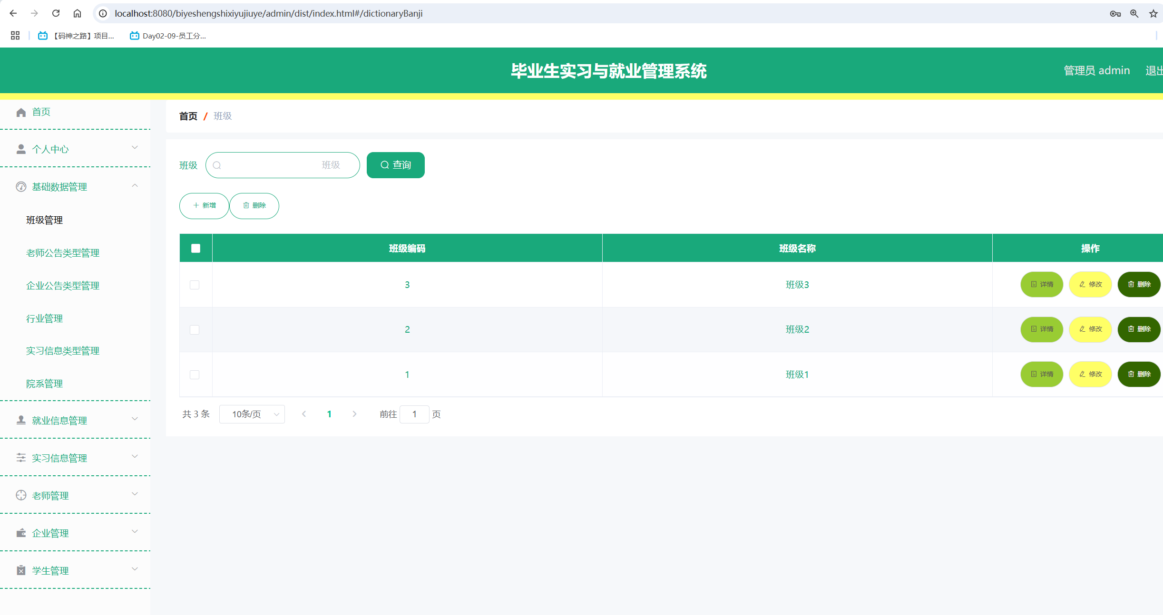
Task: Check the row checkbox for 班级2
Action: click(x=195, y=329)
